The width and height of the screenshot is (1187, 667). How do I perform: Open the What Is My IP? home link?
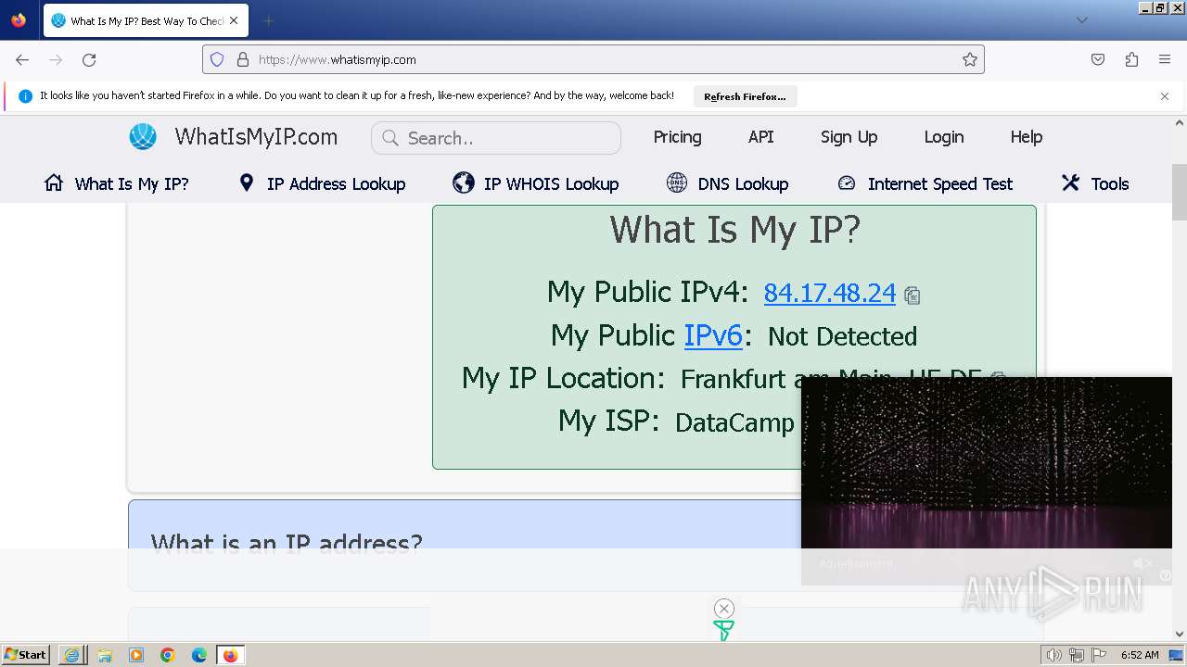tap(116, 183)
